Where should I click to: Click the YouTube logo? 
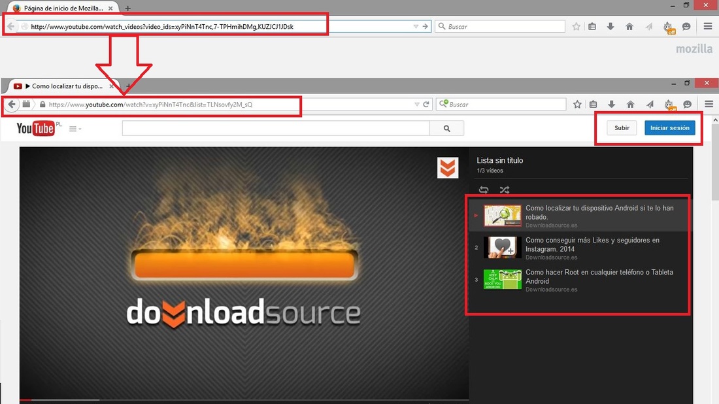pos(36,128)
